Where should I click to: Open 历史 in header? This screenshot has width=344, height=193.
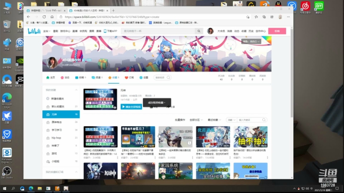click(x=251, y=31)
